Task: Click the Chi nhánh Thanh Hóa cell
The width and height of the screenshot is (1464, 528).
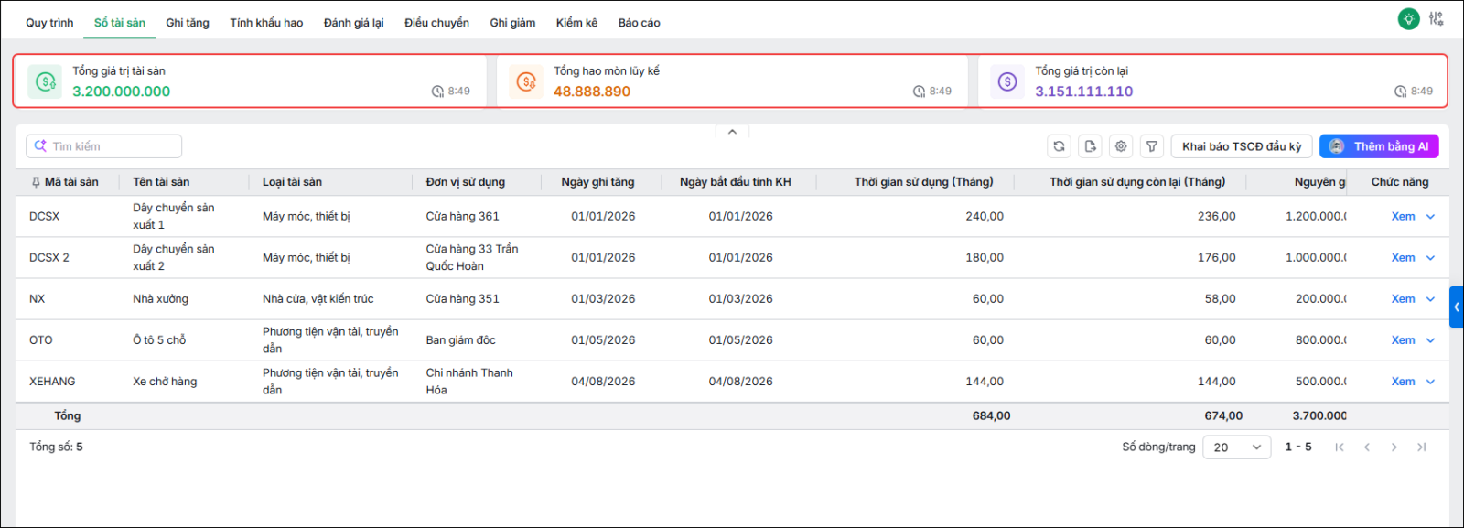Action: 469,382
